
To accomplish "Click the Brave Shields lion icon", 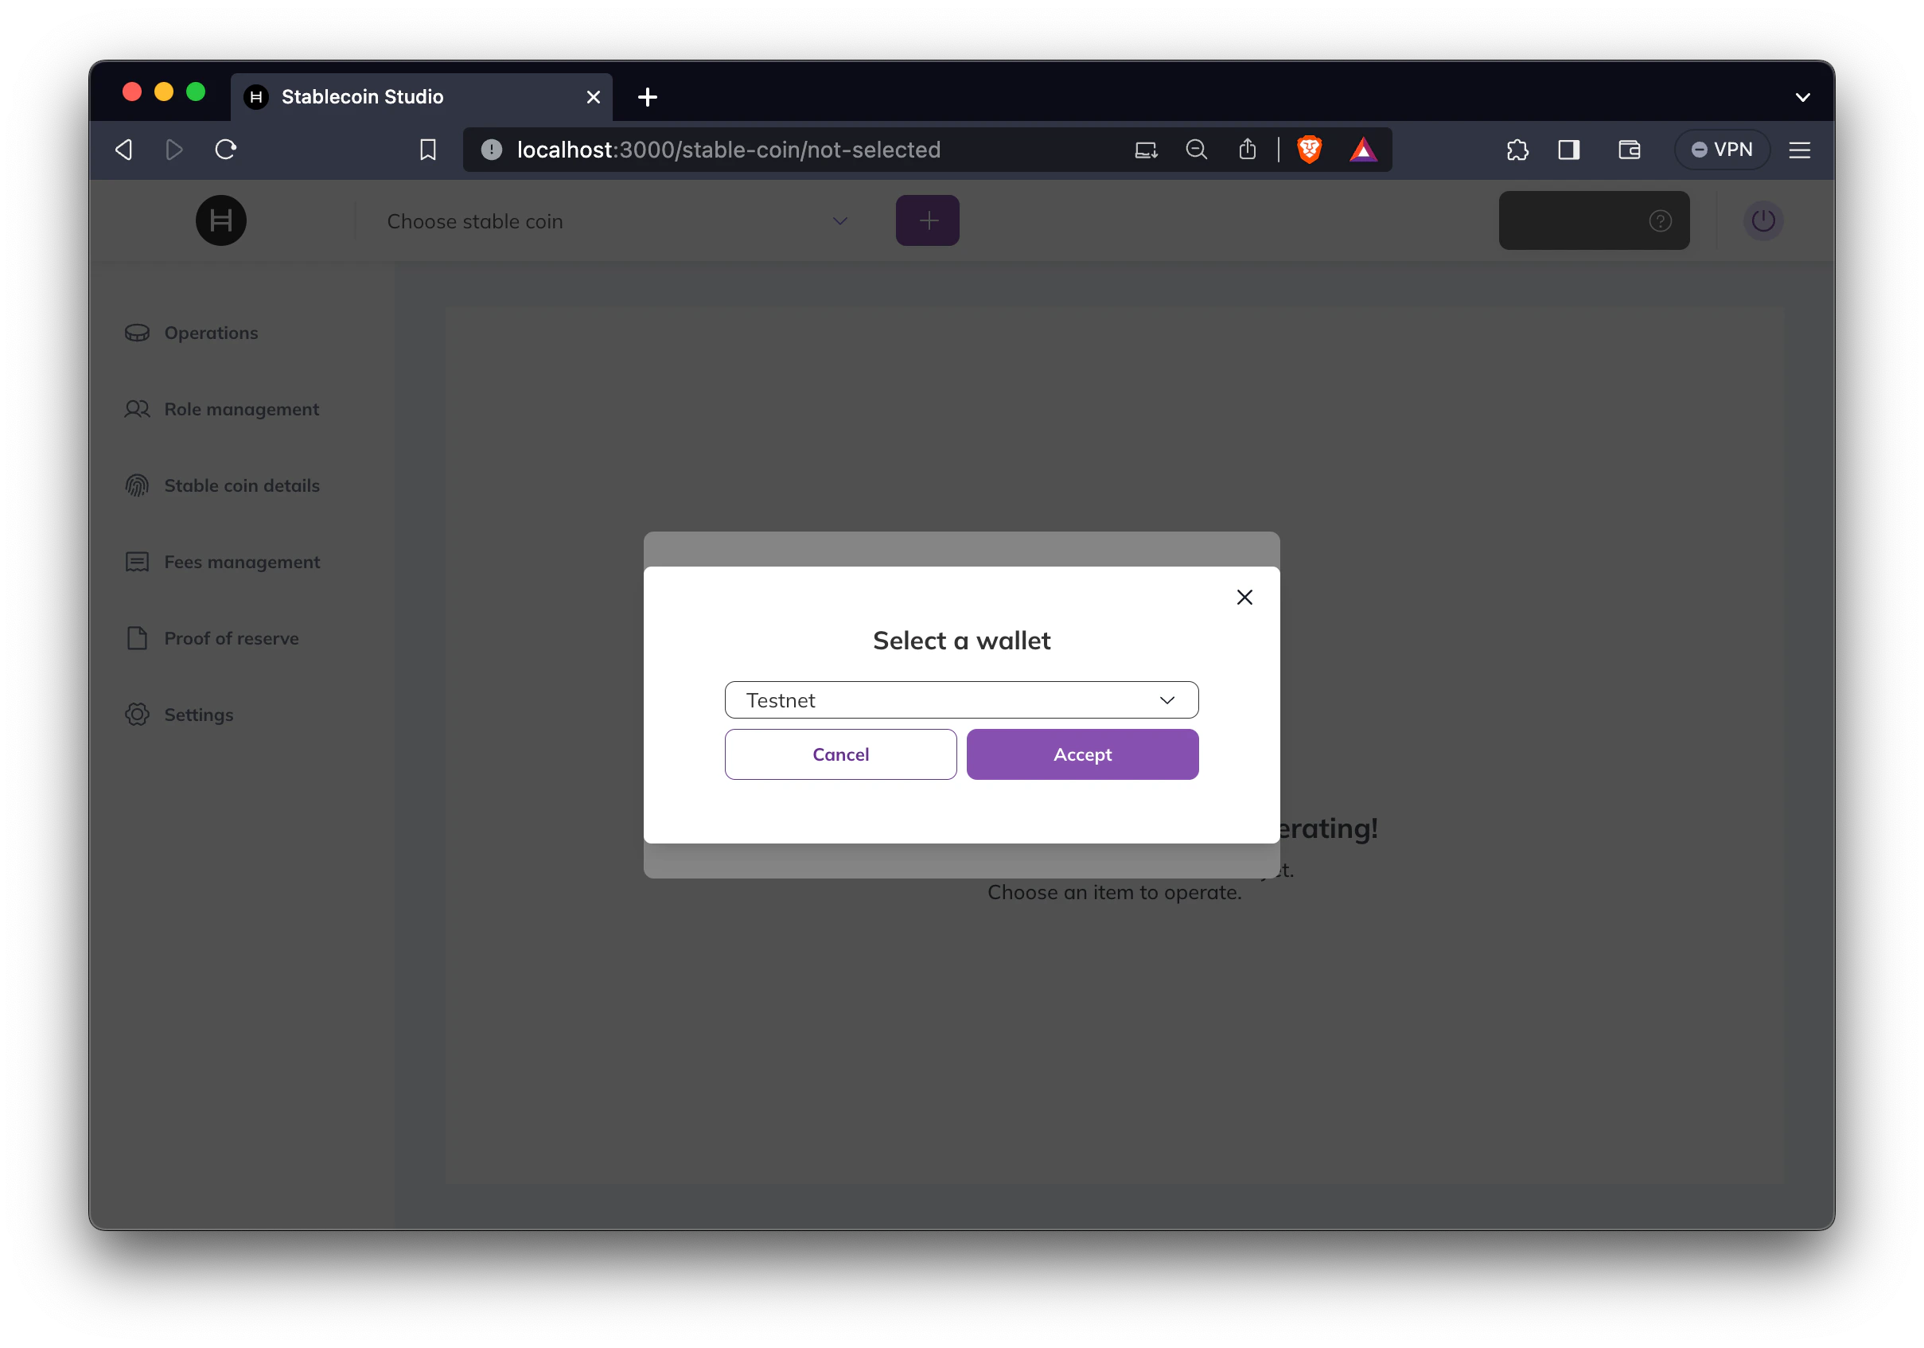I will pyautogui.click(x=1309, y=150).
